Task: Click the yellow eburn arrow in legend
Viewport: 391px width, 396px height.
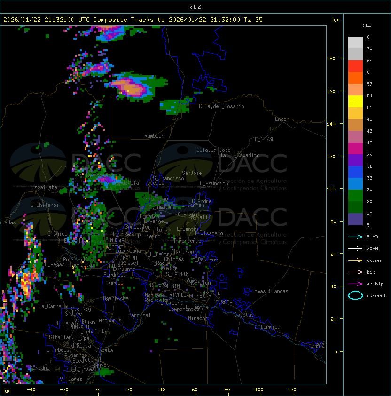Action: coord(355,261)
